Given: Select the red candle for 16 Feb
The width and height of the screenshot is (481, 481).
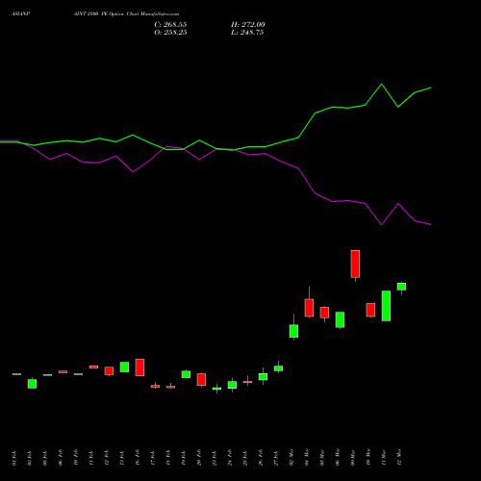Looking at the screenshot, I should (x=139, y=367).
